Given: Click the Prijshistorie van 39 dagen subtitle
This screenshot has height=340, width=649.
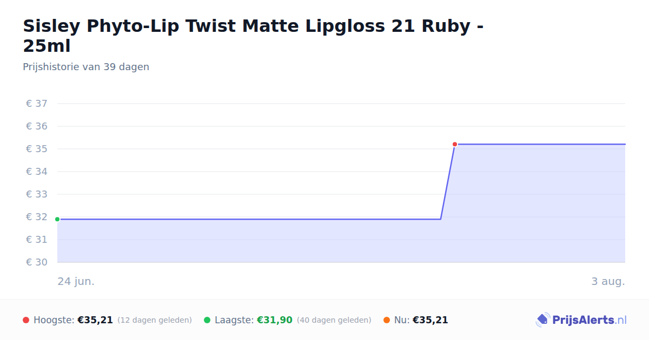Looking at the screenshot, I should pyautogui.click(x=86, y=67).
